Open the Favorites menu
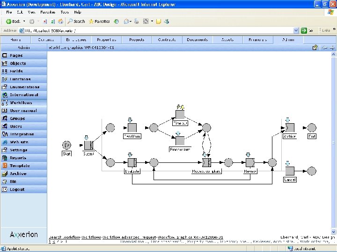The width and height of the screenshot is (337, 252). (48, 12)
